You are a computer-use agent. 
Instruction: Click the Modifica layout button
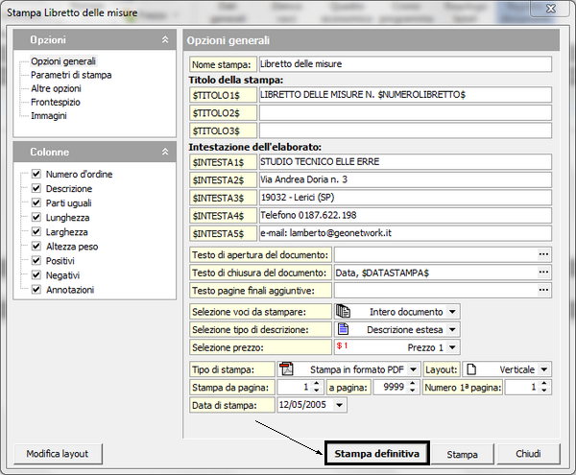[x=58, y=453]
